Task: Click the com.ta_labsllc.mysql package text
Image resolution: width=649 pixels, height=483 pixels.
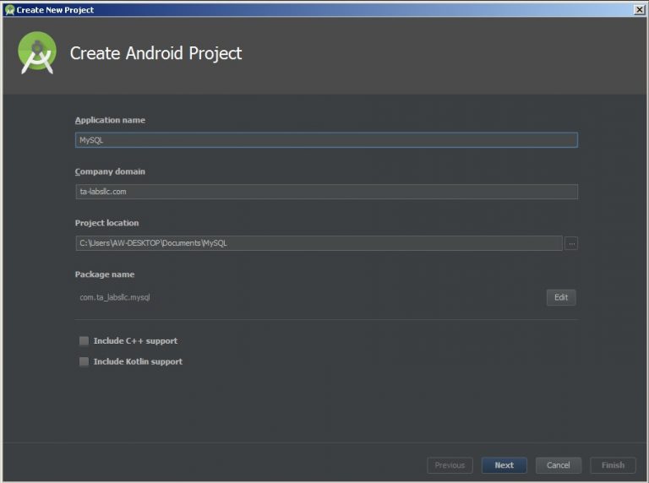Action: 115,297
